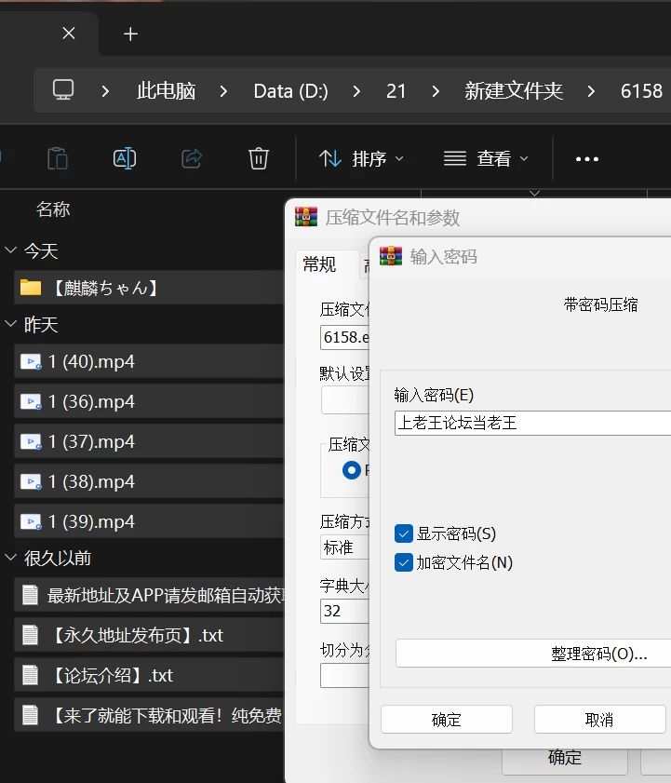This screenshot has width=671, height=783.
Task: Click 取消 in password dialog
Action: 599,719
